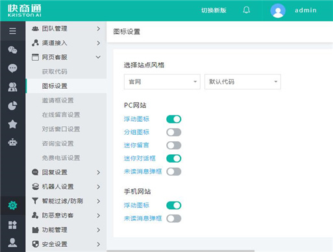The image size is (333, 252).
Task: Open the apps grid sidebar icon
Action: [x=12, y=225]
